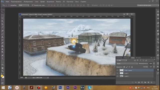Filter layers by type (T) icon
This screenshot has height=90, width=160.
point(140,60)
